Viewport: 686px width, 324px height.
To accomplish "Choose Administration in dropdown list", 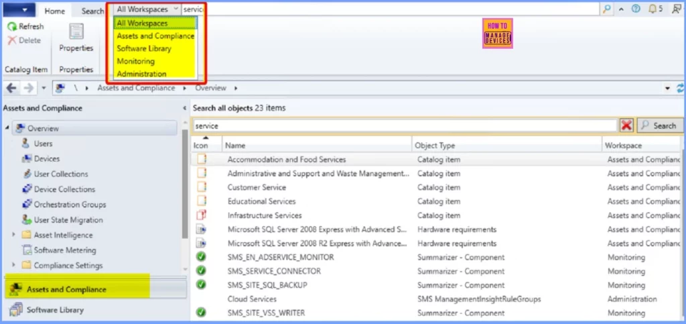I will [x=155, y=74].
